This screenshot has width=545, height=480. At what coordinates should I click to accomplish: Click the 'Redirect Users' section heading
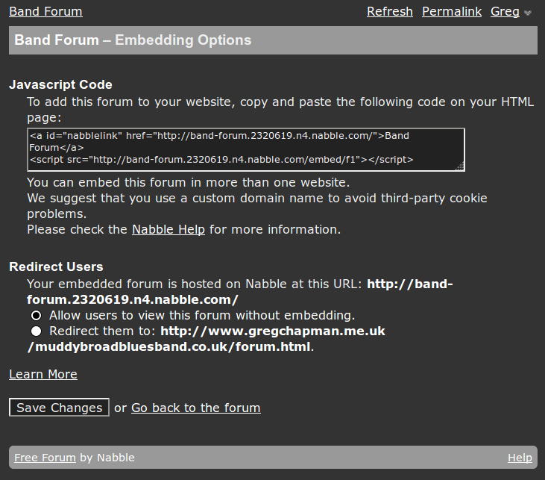point(56,267)
